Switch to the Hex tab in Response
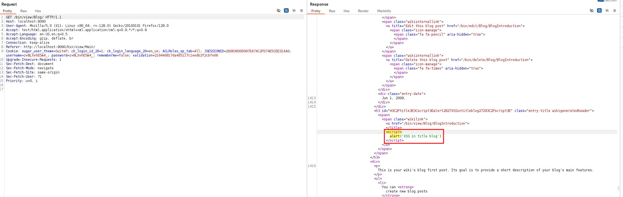This screenshot has height=197, width=623. click(346, 11)
